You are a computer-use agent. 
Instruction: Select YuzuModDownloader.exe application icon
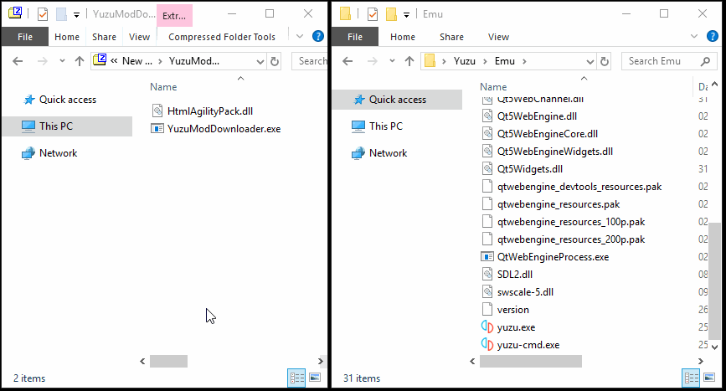tap(157, 129)
